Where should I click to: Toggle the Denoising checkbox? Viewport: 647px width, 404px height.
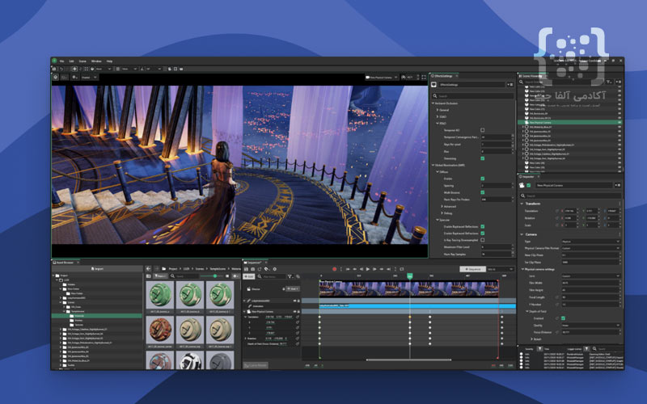tap(482, 158)
